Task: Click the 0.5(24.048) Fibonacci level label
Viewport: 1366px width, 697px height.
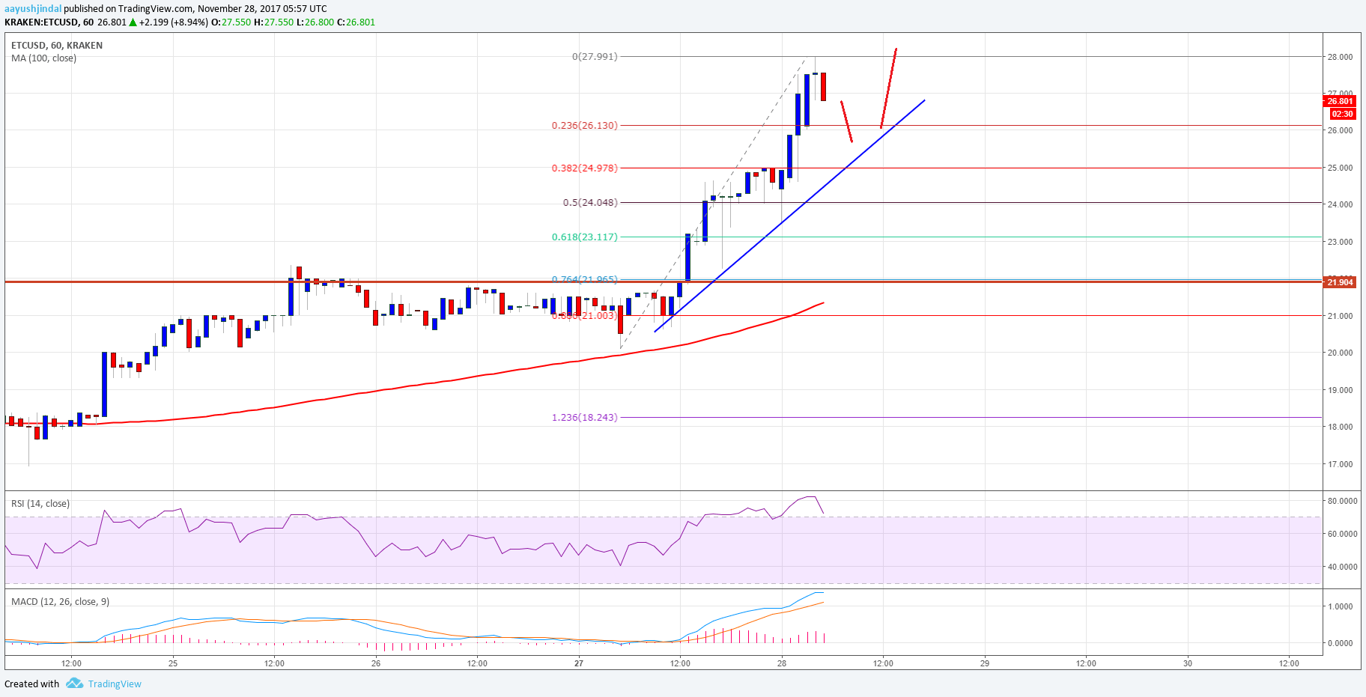Action: coord(590,202)
